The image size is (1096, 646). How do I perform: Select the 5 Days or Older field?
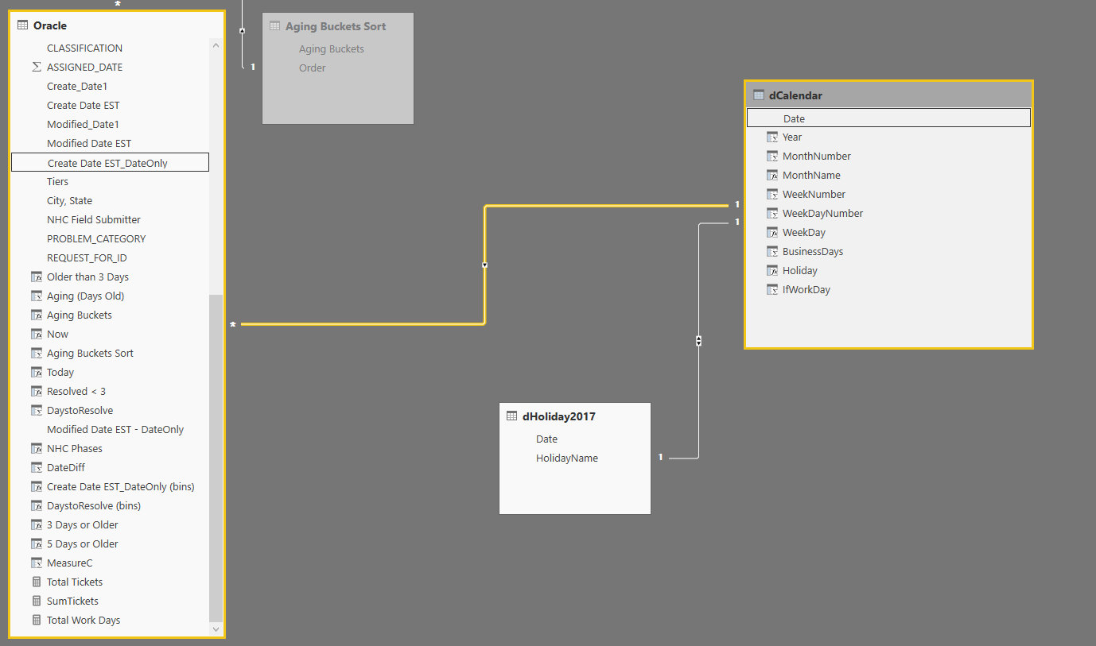point(83,544)
